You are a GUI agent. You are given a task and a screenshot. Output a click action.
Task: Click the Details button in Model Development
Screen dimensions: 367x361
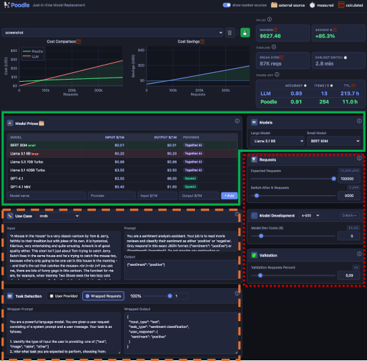[349, 216]
